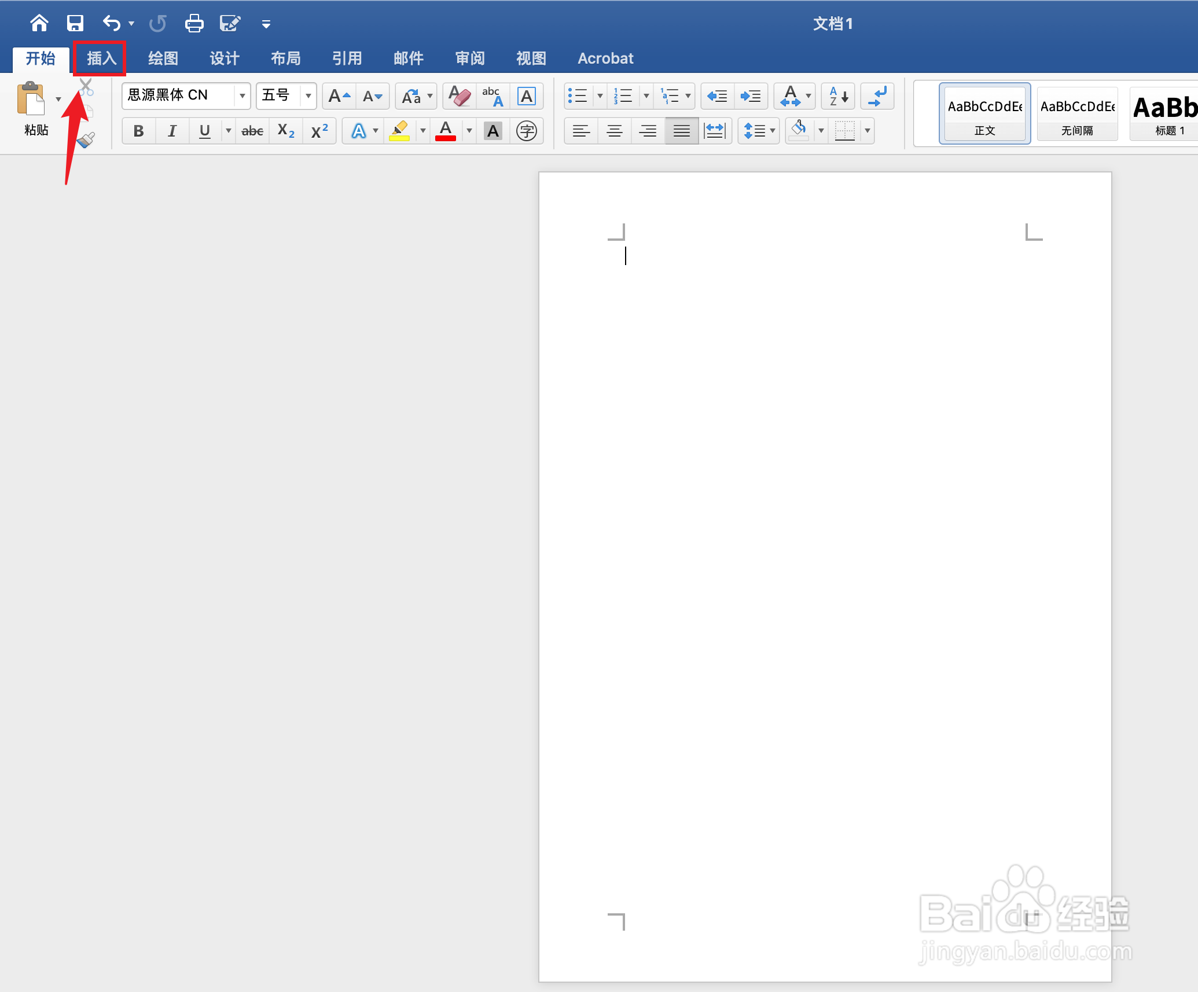1198x992 pixels.
Task: Toggle Strikethrough formatting
Action: click(x=252, y=131)
